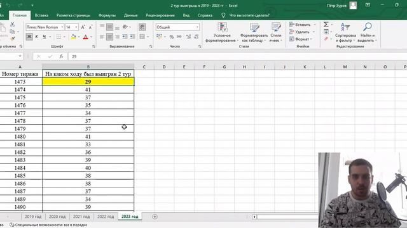Switch to the 2019 год sheet

click(33, 217)
